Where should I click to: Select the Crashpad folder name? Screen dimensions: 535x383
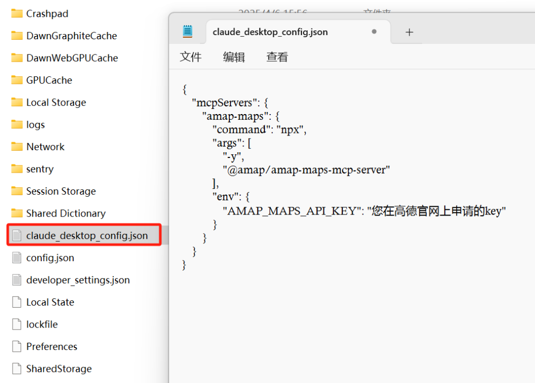pyautogui.click(x=47, y=14)
